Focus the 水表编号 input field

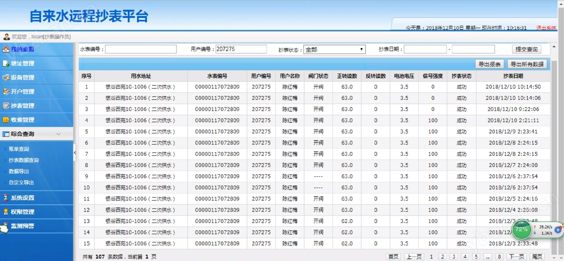tap(141, 49)
